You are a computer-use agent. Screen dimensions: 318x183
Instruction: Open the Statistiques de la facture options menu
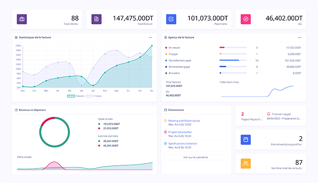click(x=150, y=37)
